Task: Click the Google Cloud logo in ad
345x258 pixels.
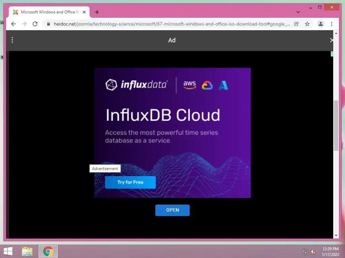Action: pyautogui.click(x=207, y=85)
